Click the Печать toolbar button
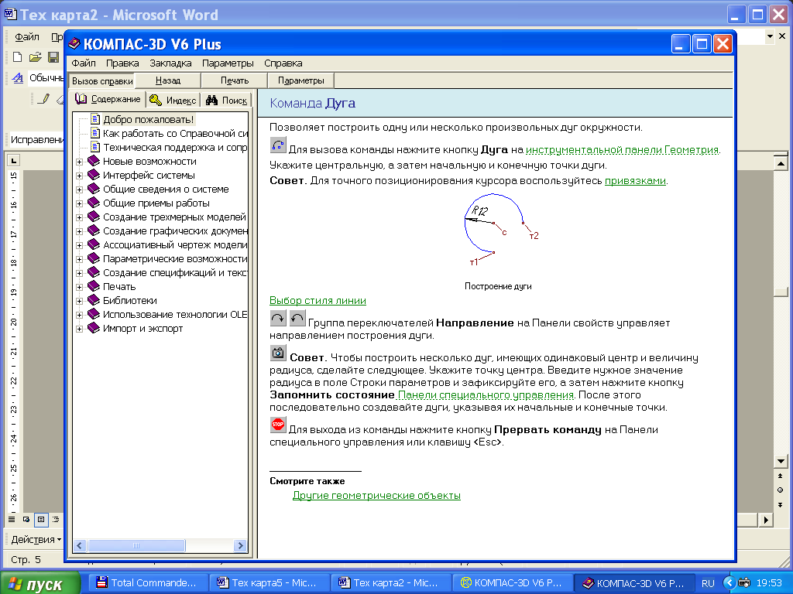 (235, 80)
